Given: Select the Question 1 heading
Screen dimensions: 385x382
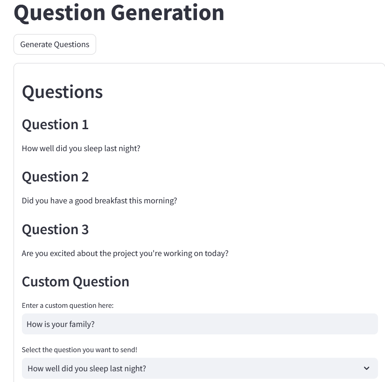Looking at the screenshot, I should 55,125.
